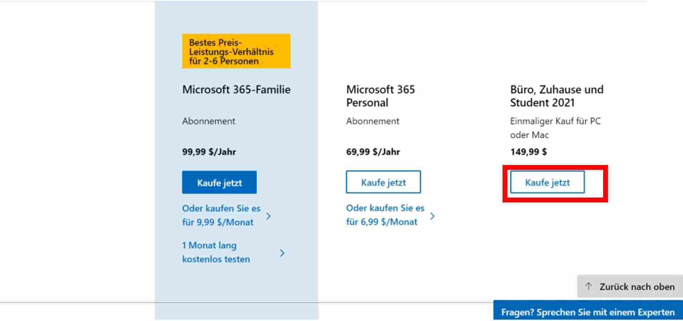Click chevron beside kostenlos testen link
Screen dimensions: 683x321
tap(282, 253)
